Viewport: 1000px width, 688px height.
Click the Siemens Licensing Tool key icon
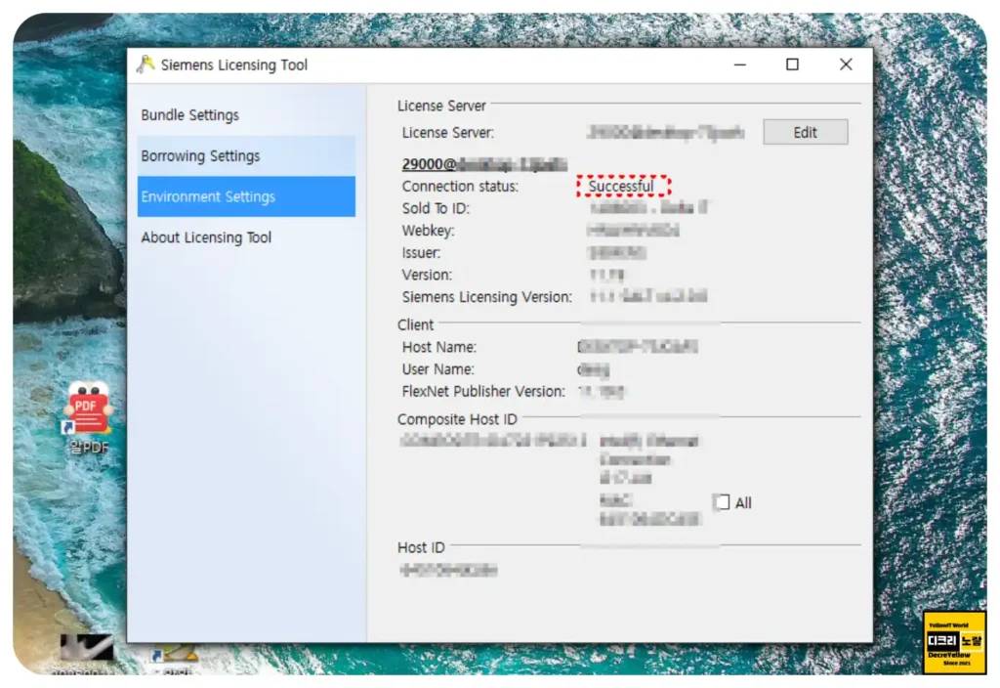(x=146, y=64)
